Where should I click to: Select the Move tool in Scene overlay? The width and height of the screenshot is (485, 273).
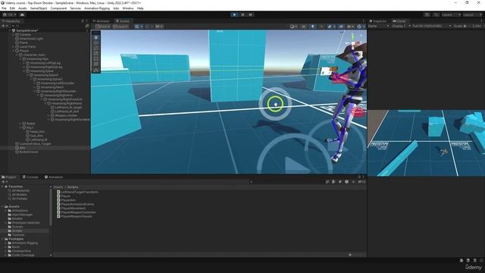click(x=96, y=42)
